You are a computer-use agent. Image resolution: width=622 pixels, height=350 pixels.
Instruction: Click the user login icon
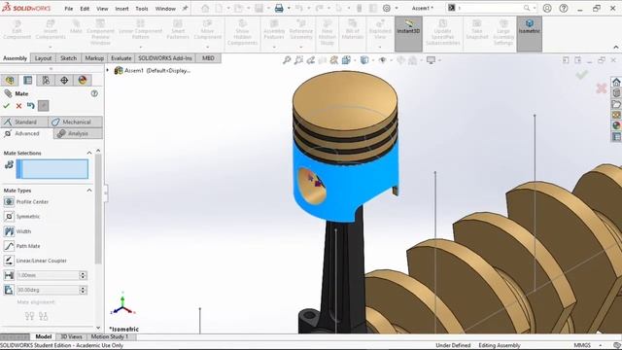pos(547,9)
